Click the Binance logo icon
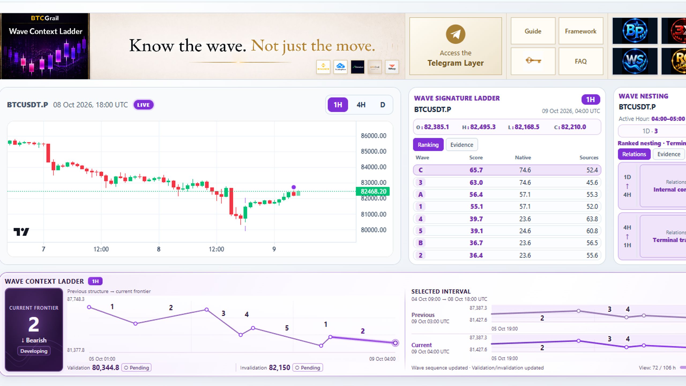The height and width of the screenshot is (386, 686). pyautogui.click(x=323, y=67)
